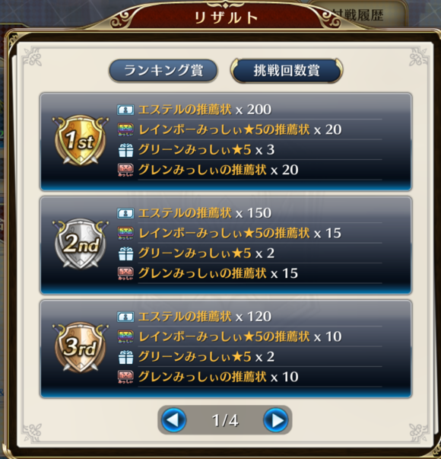
Task: Select エステルの推薦状 x 120 reward text
Action: click(205, 317)
